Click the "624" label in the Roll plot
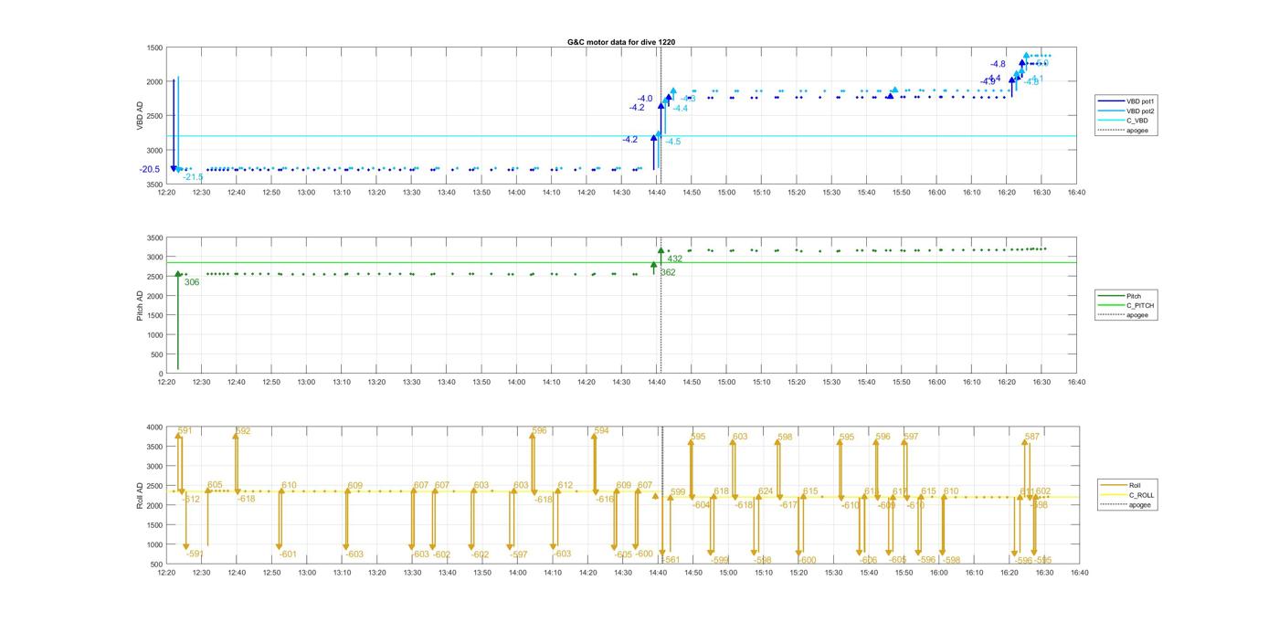 point(766,491)
